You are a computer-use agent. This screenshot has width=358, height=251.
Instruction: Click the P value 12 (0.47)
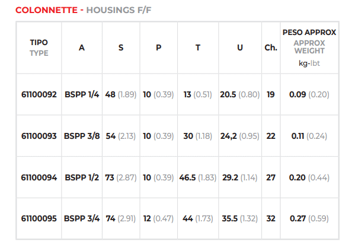pos(158,218)
